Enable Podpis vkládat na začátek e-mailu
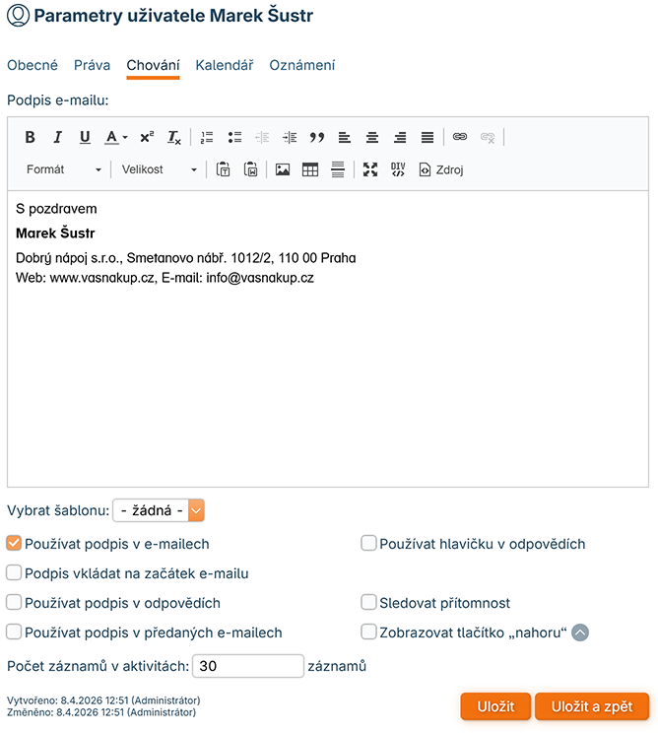Viewport: 658px width, 733px height. [14, 572]
